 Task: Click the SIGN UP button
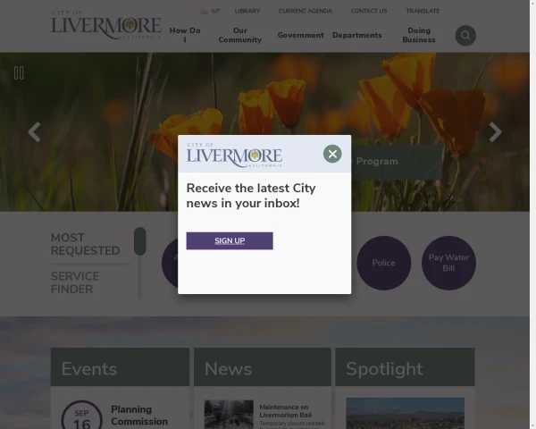(230, 240)
